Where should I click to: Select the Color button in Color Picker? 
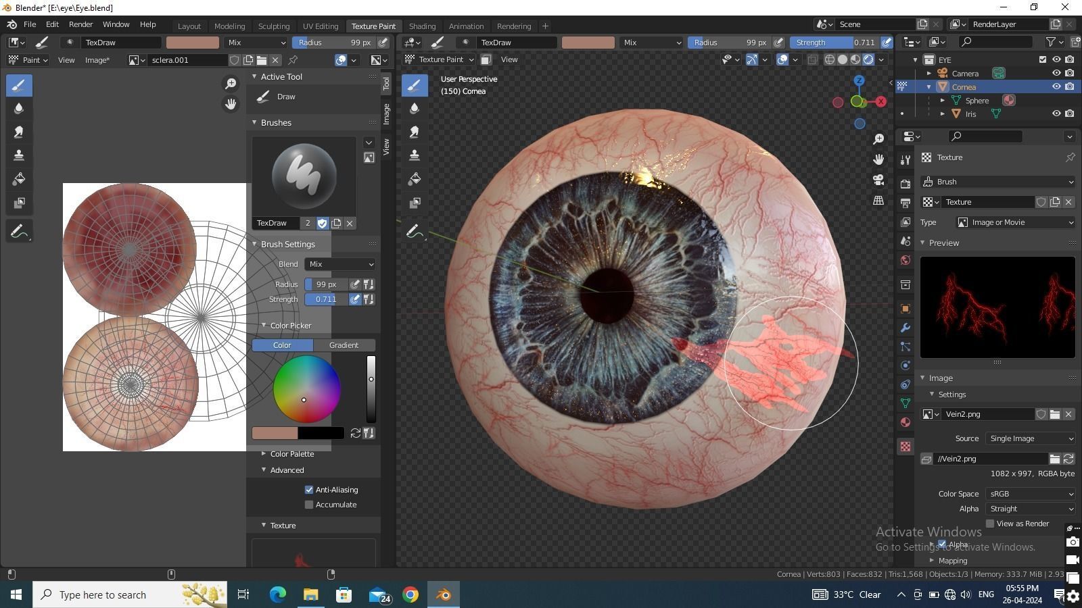[282, 345]
